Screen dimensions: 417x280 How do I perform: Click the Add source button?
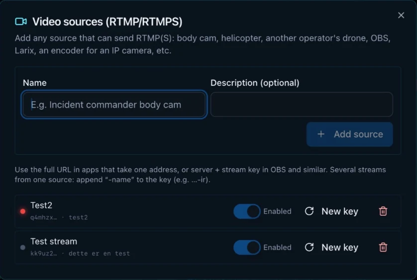(349, 134)
